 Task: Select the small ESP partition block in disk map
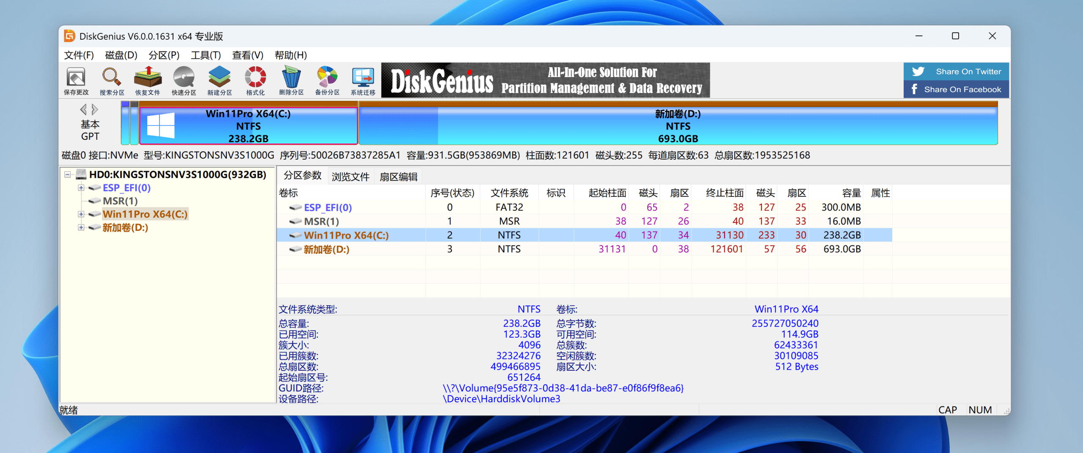point(125,123)
